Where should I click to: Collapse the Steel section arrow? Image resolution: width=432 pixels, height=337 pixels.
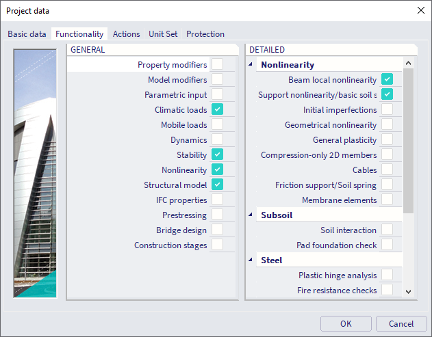(251, 260)
